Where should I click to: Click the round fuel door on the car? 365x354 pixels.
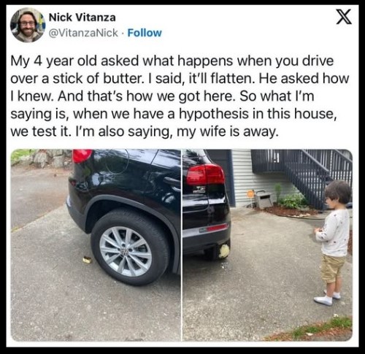(116, 161)
